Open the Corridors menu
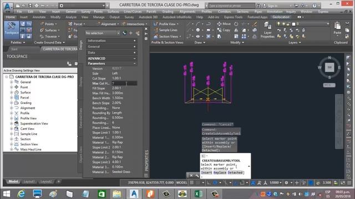 (x=224, y=12)
